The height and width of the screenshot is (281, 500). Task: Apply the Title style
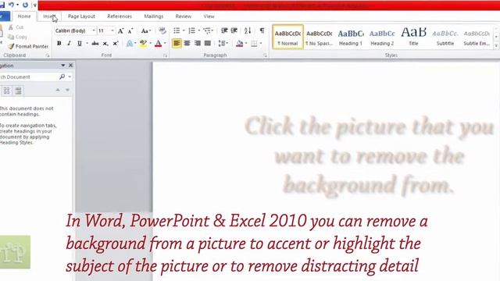[x=413, y=37]
